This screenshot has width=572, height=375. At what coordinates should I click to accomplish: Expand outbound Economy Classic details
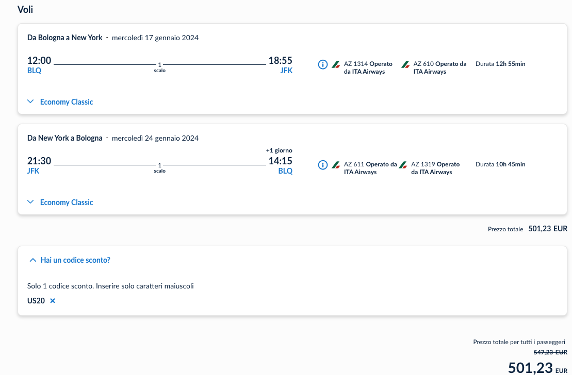(x=67, y=102)
